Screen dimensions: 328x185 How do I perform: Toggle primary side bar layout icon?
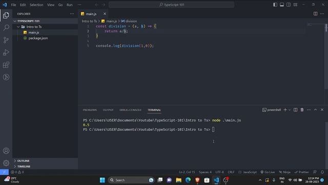pyautogui.click(x=275, y=5)
